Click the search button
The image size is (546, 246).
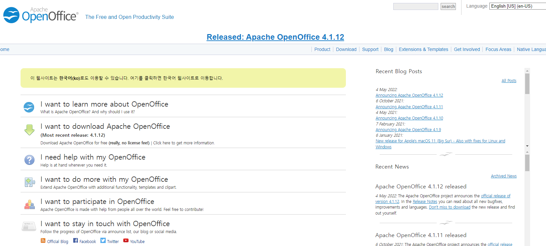[448, 6]
